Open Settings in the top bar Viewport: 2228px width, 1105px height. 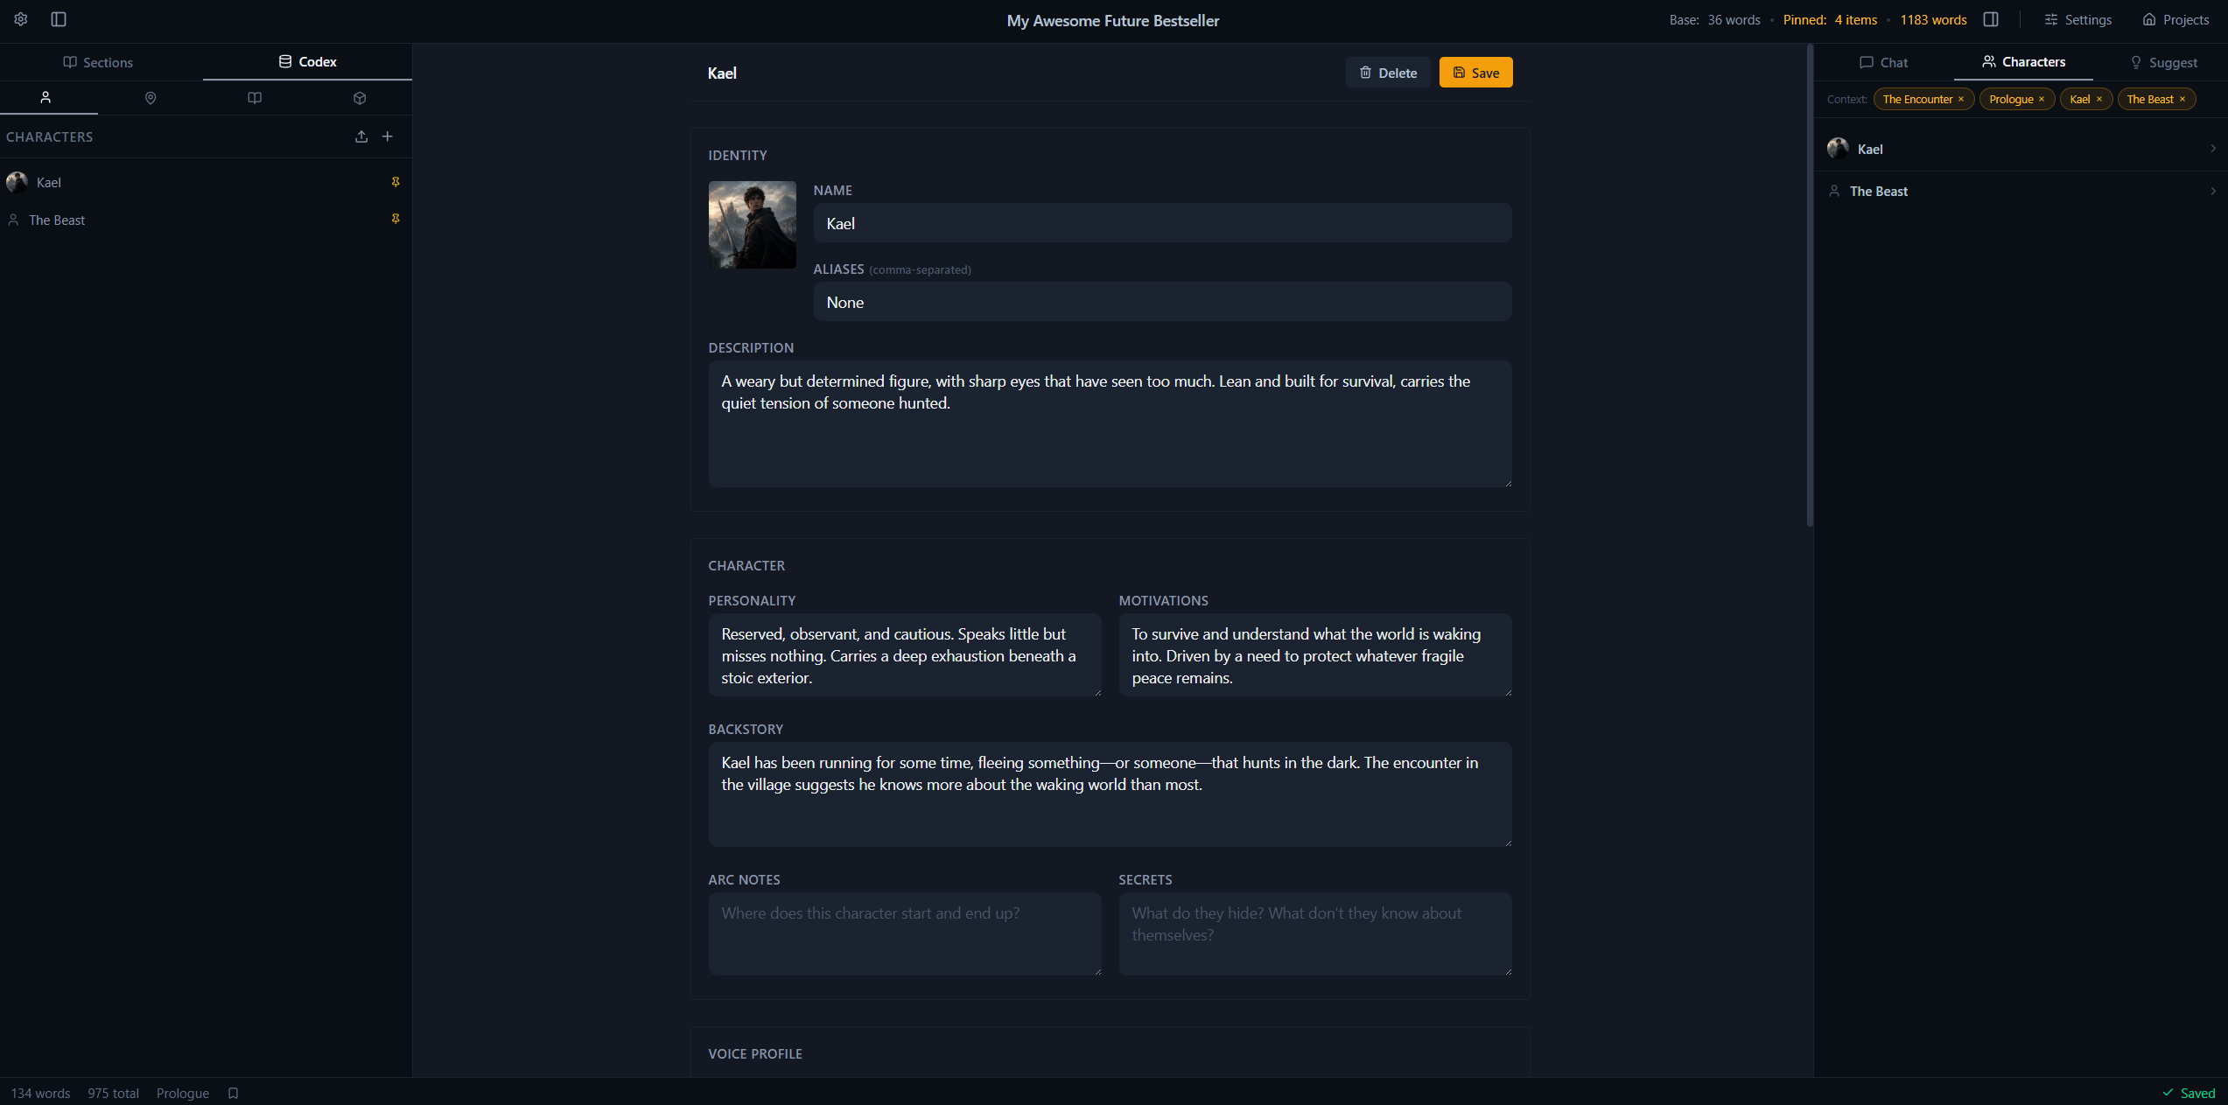pyautogui.click(x=2078, y=19)
